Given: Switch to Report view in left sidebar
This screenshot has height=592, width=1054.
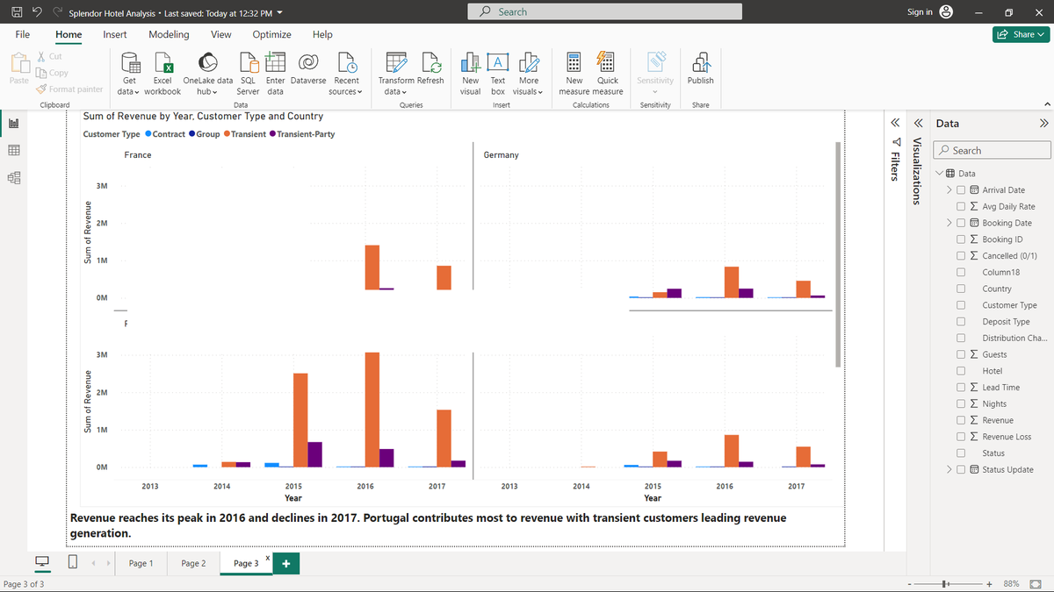Looking at the screenshot, I should point(13,124).
